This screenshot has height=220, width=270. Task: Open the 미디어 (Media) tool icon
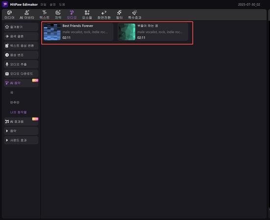(9, 13)
